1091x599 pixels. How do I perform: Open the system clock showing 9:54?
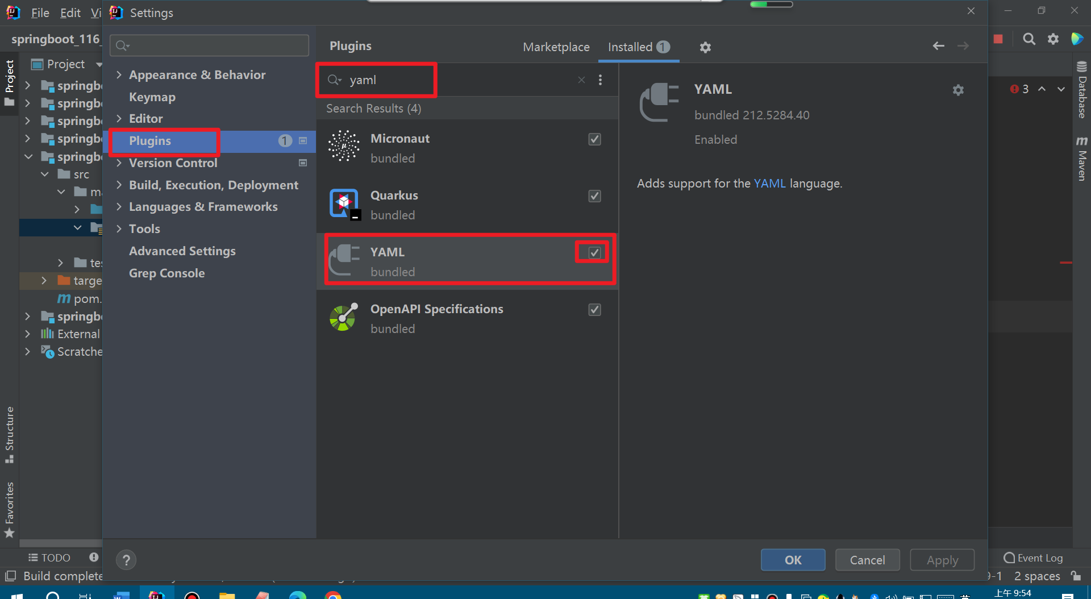click(1013, 593)
